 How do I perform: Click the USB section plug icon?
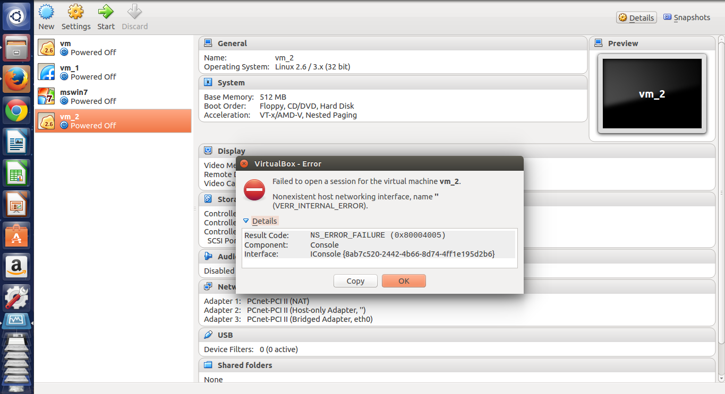pos(208,335)
